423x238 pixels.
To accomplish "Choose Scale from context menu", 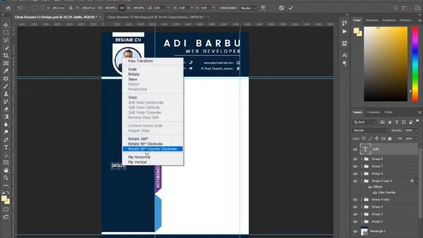I will pyautogui.click(x=132, y=69).
